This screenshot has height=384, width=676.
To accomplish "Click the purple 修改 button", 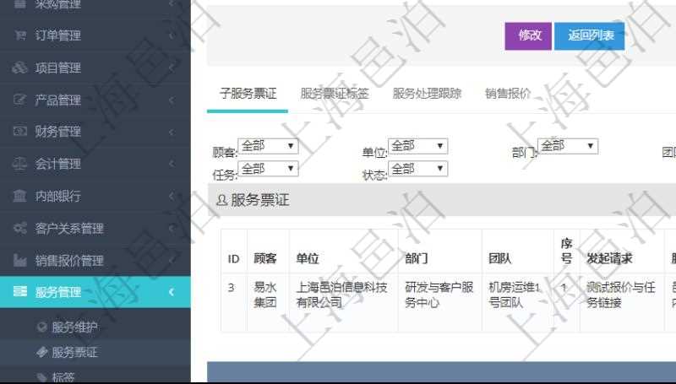I will 528,35.
